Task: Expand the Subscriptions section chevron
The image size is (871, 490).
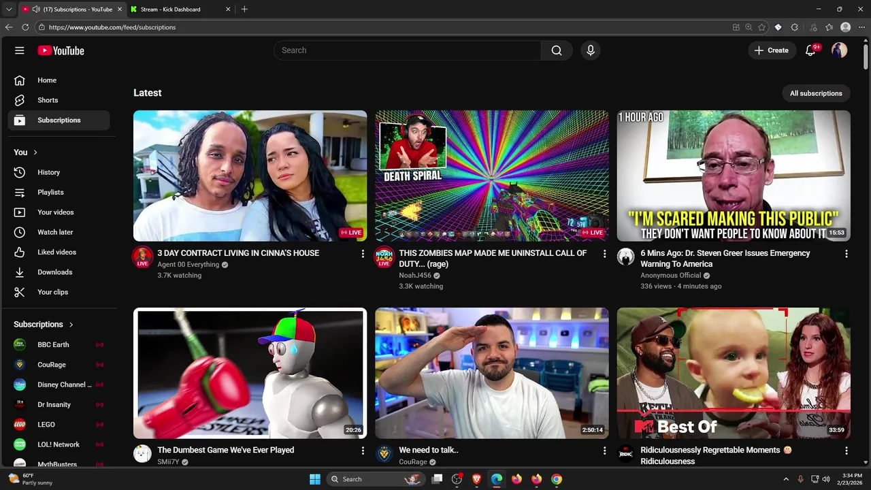Action: (71, 325)
